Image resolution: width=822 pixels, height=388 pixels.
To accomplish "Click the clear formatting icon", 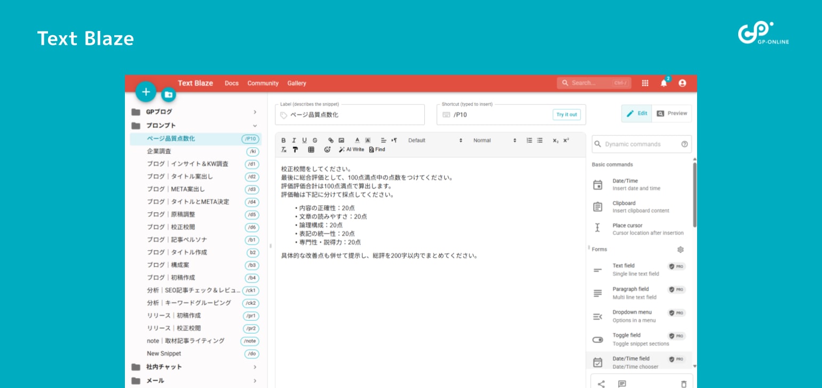I will (284, 150).
